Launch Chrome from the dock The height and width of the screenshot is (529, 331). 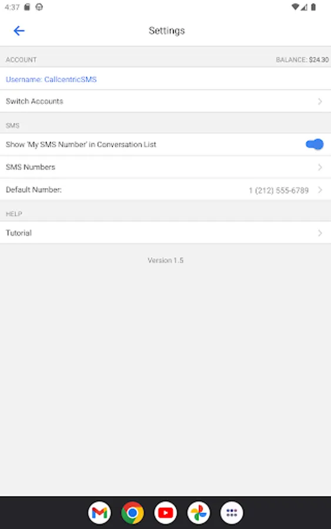click(133, 513)
